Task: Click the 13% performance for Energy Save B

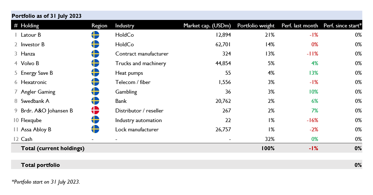Action: coord(313,73)
